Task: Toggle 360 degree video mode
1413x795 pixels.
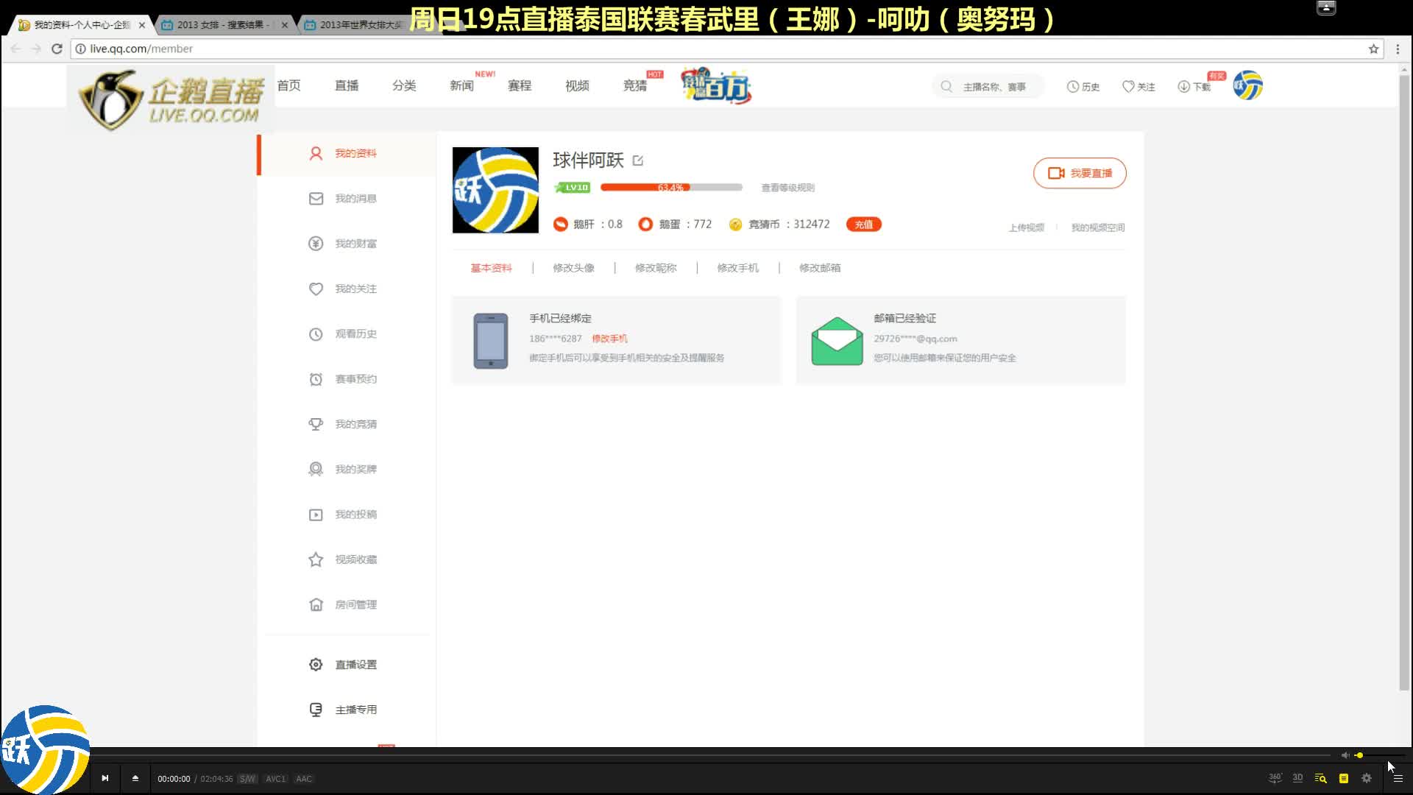Action: 1275,778
